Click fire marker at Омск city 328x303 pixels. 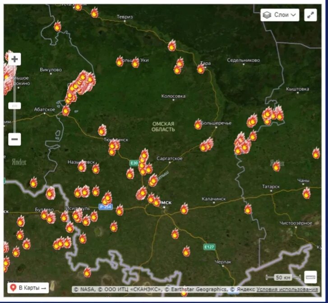(157, 202)
